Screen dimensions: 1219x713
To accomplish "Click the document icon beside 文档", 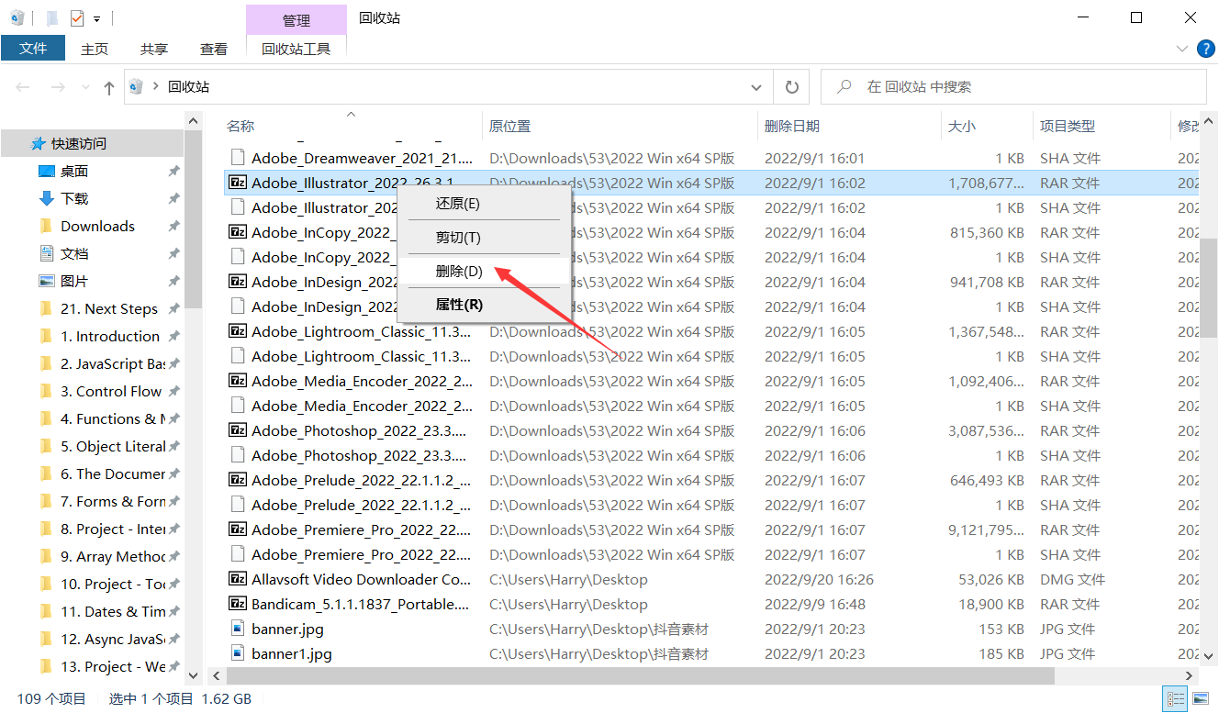I will [47, 253].
